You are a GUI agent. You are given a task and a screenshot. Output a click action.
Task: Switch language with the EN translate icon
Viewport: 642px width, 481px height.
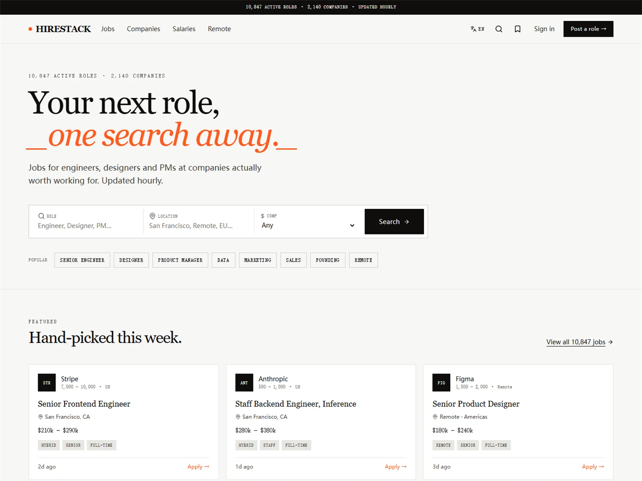point(477,29)
